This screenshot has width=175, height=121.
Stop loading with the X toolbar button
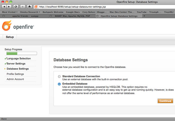(22, 7)
